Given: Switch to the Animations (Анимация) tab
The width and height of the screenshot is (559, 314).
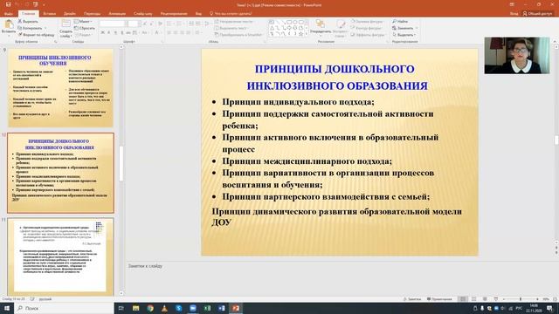Looking at the screenshot, I should tap(117, 14).
